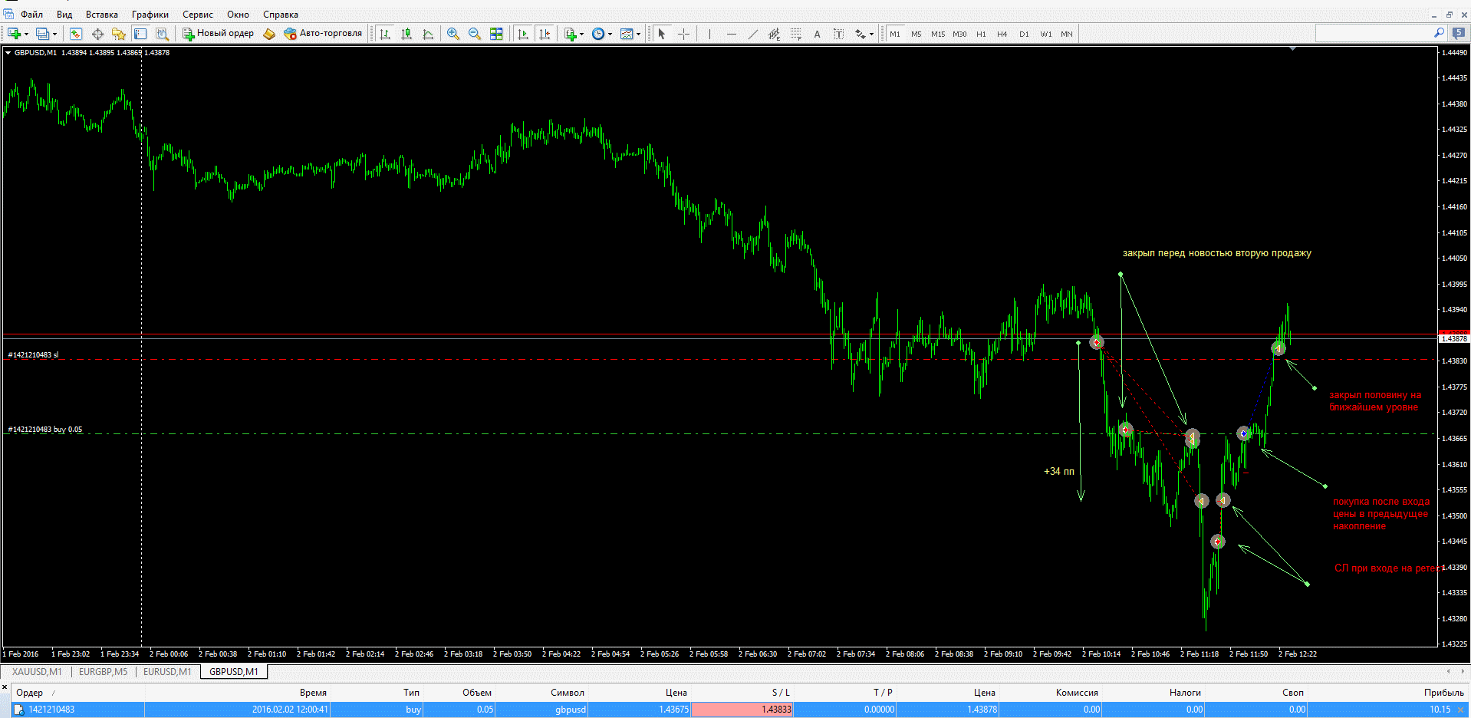
Task: Open the Справка menu
Action: click(x=281, y=15)
